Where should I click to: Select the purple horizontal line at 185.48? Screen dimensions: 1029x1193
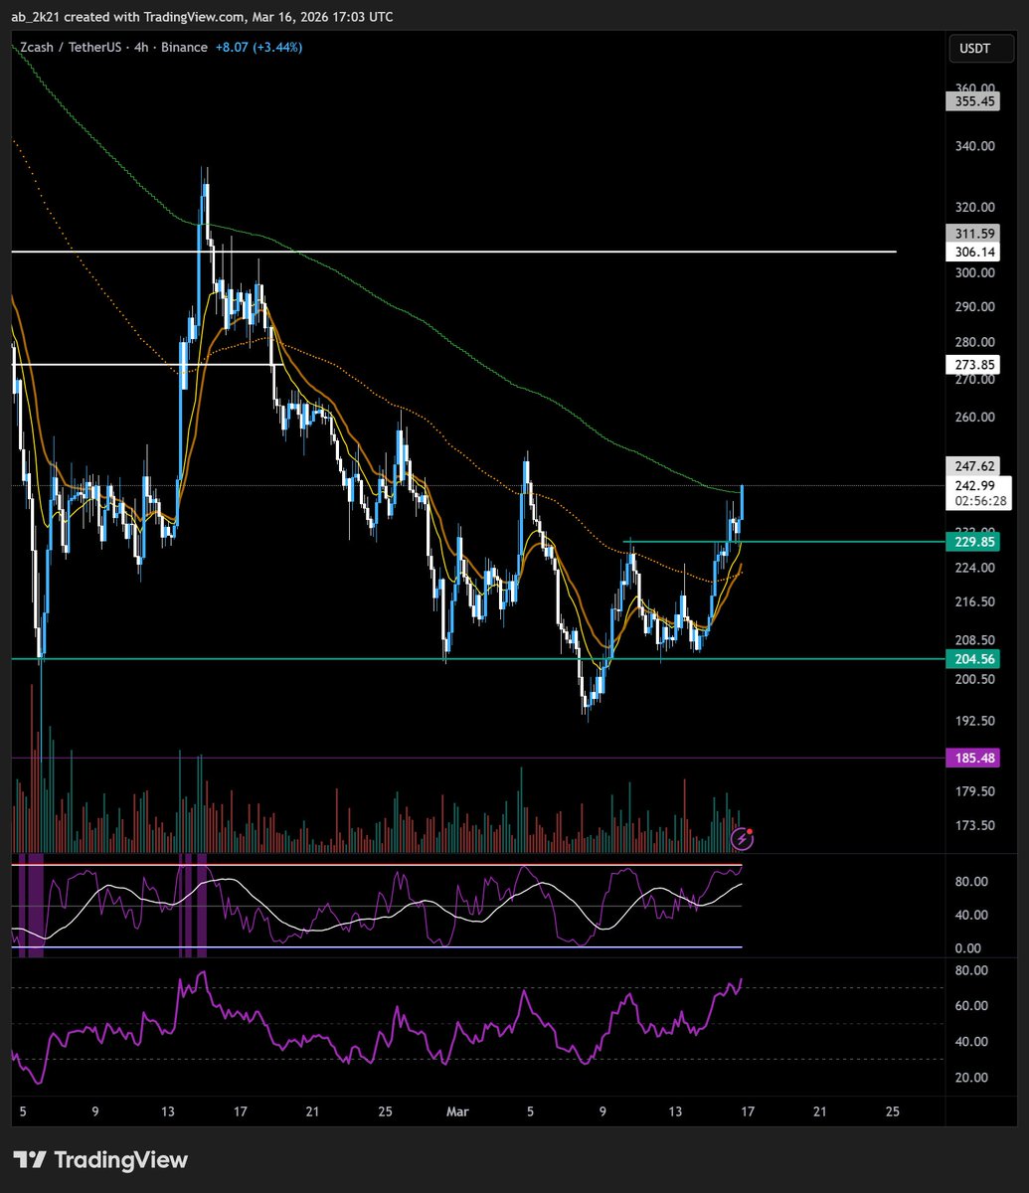pos(477,759)
